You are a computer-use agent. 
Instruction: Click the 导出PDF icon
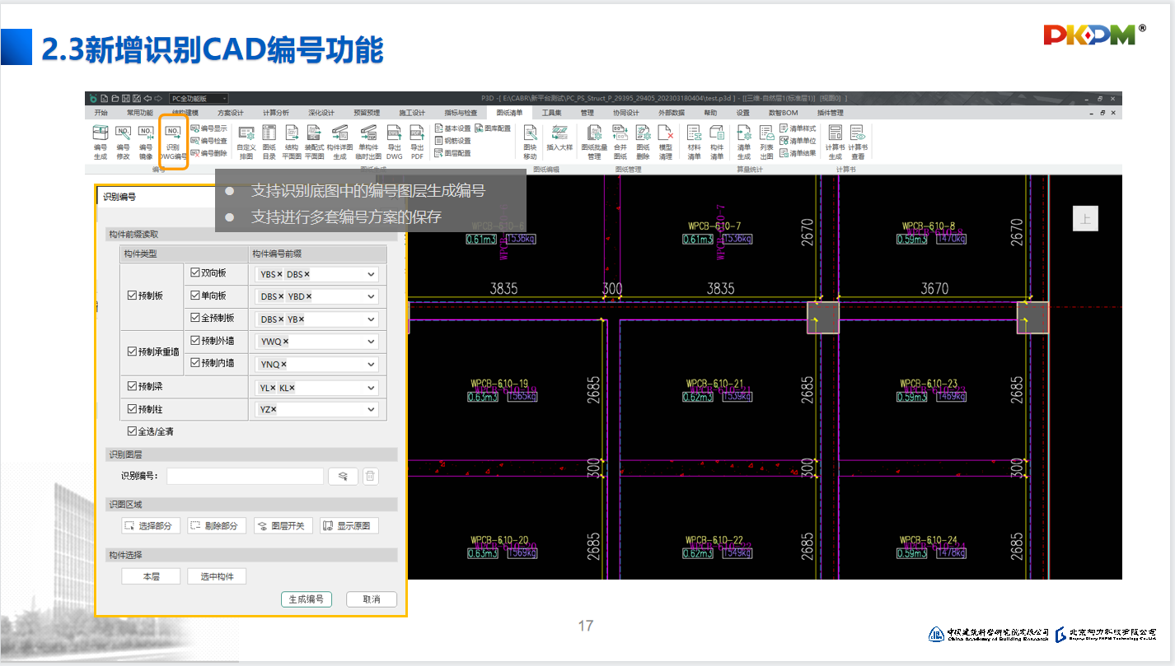[x=417, y=138]
